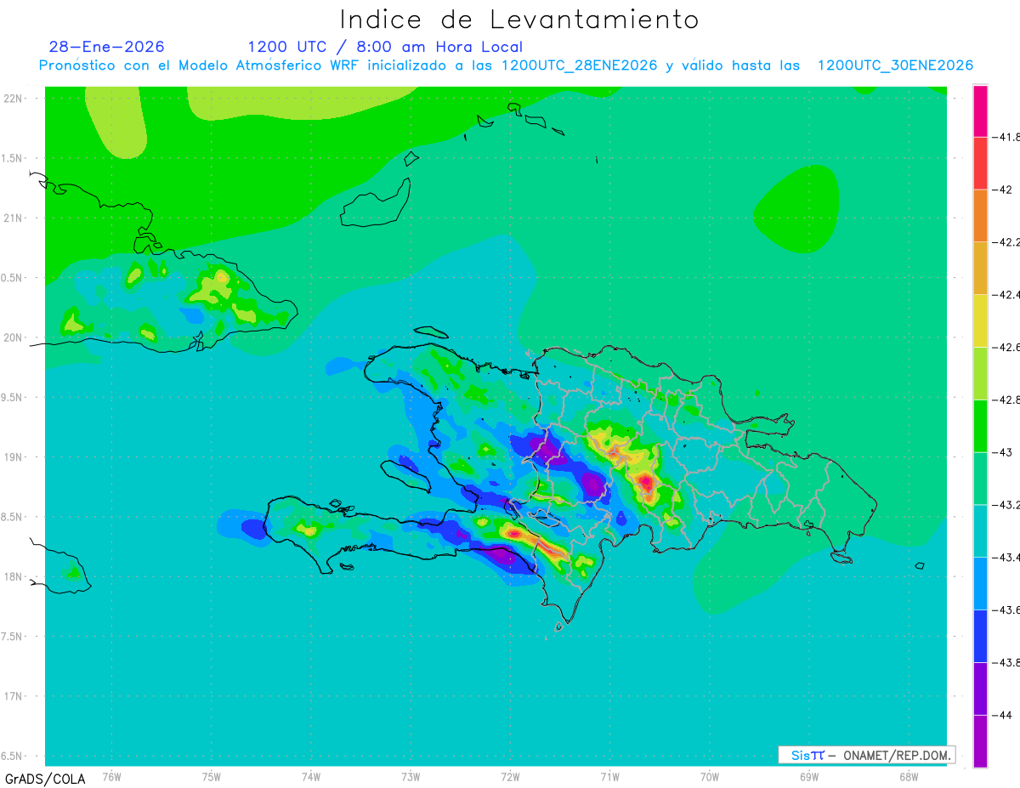The height and width of the screenshot is (788, 1020).
Task: Click the legend value '-43.2'
Action: tap(1008, 505)
